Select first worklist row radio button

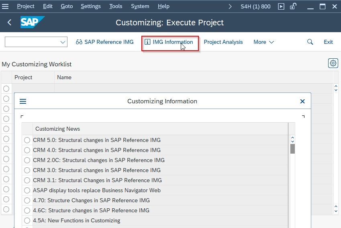tap(6, 88)
